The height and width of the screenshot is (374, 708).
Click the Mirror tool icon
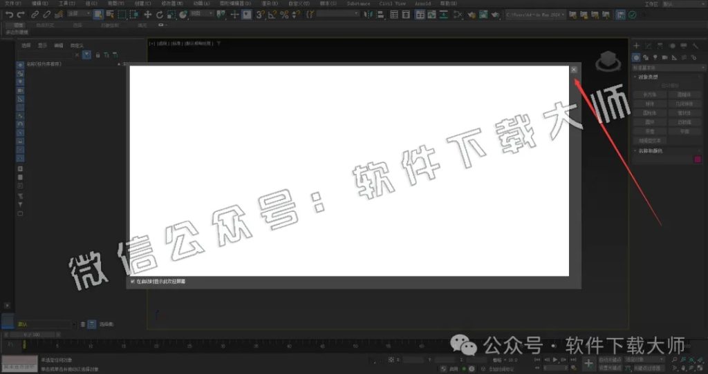[x=369, y=15]
